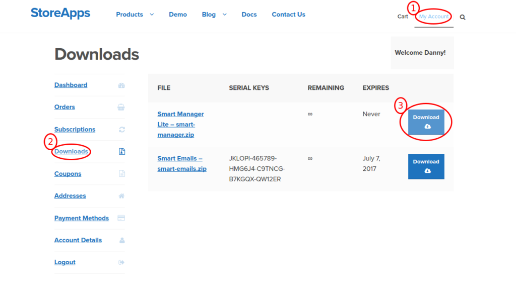
Task: Navigate to My Account
Action: tap(433, 17)
